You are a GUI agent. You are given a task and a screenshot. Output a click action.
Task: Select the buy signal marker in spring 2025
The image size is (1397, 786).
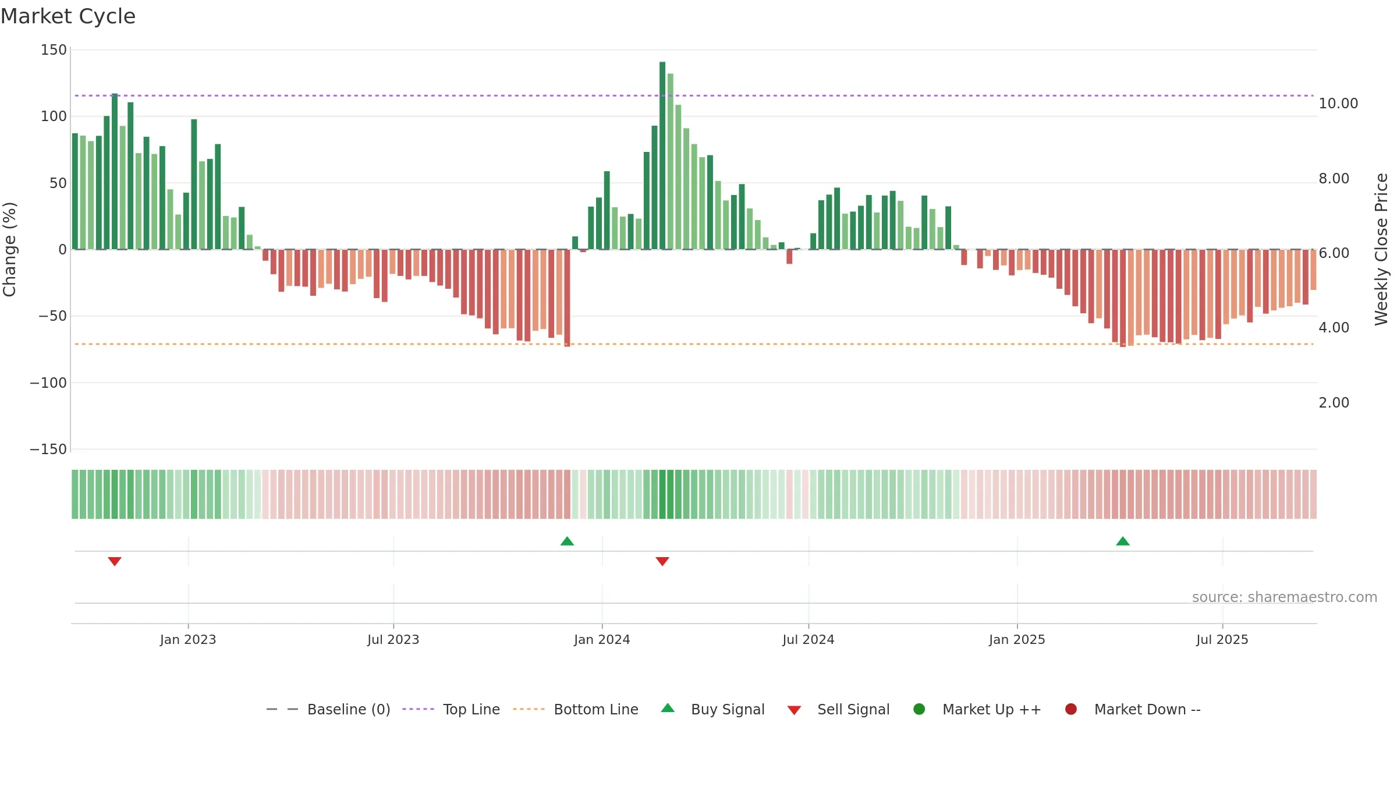[x=1123, y=541]
